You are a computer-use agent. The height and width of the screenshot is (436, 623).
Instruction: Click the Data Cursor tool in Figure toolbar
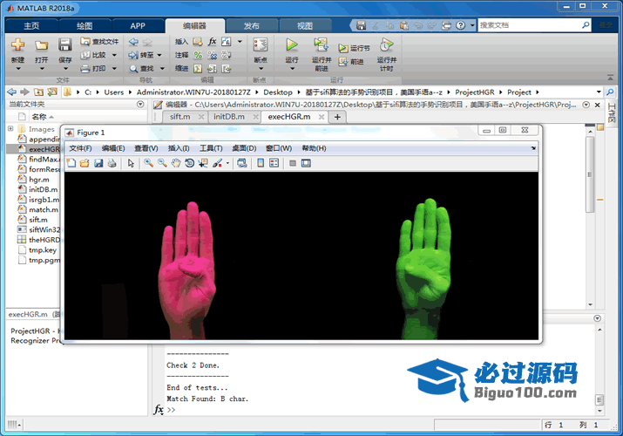tap(202, 163)
